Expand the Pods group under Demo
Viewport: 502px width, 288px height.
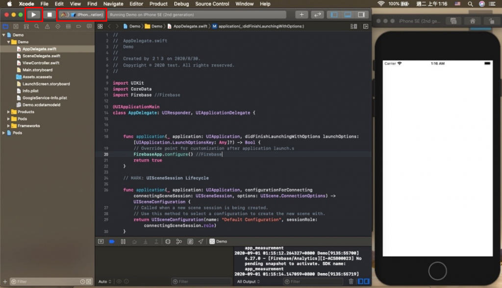point(9,119)
